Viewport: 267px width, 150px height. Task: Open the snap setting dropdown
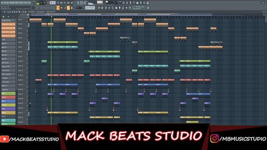coord(78,8)
